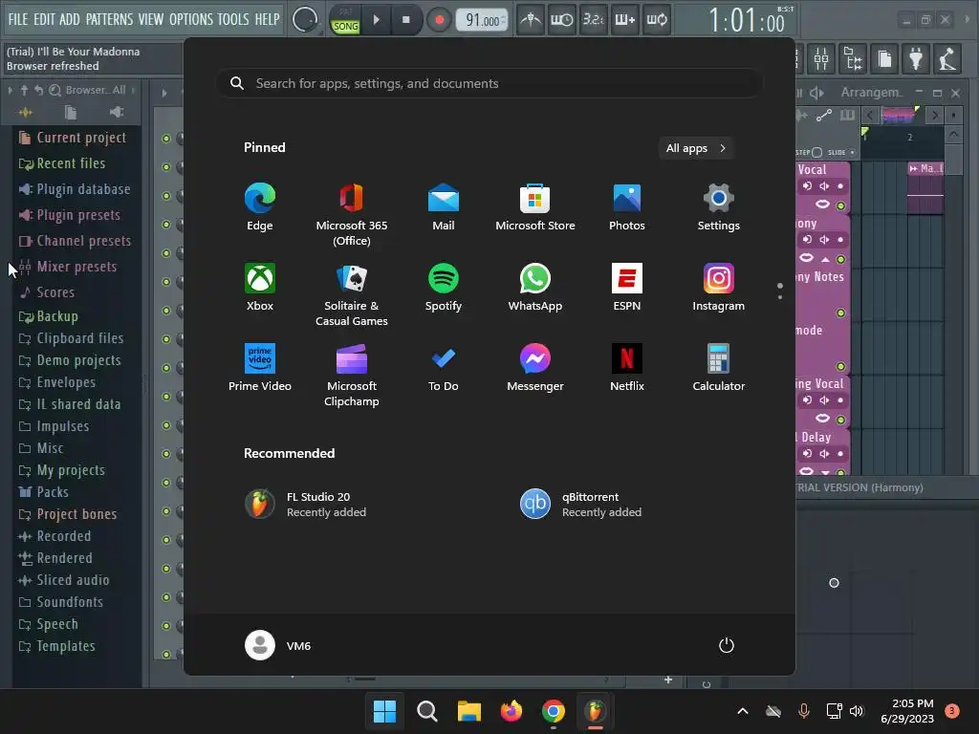The image size is (979, 734).
Task: Open All apps list
Action: pyautogui.click(x=696, y=148)
